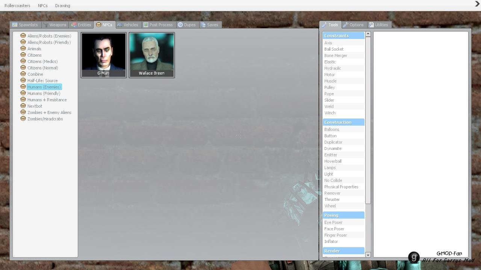481x270 pixels.
Task: Select the Axis tool
Action: point(343,43)
